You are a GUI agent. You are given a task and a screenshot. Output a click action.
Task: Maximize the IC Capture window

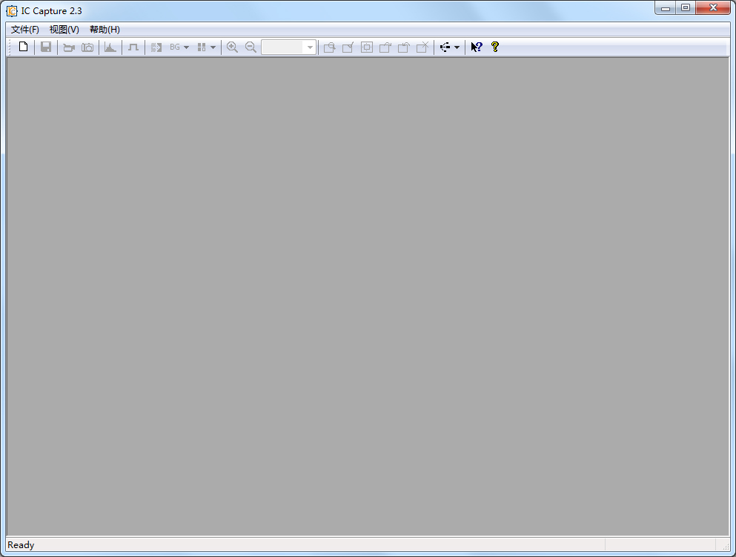pyautogui.click(x=686, y=8)
